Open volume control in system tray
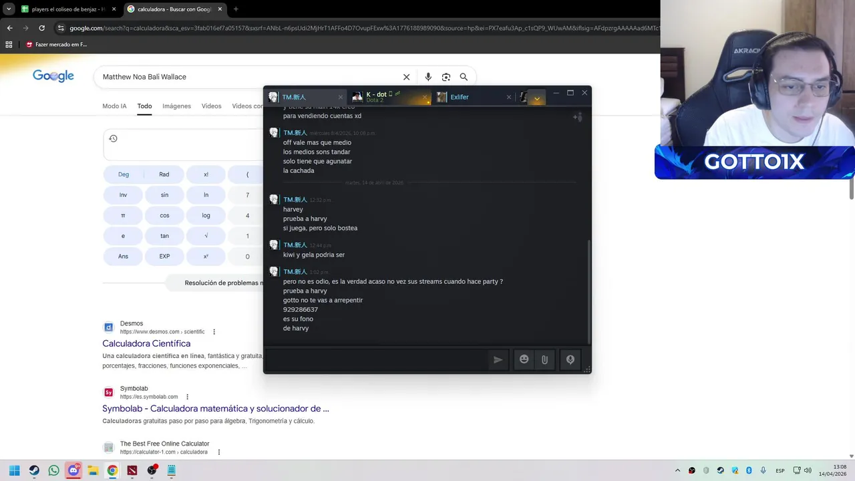 tap(808, 470)
